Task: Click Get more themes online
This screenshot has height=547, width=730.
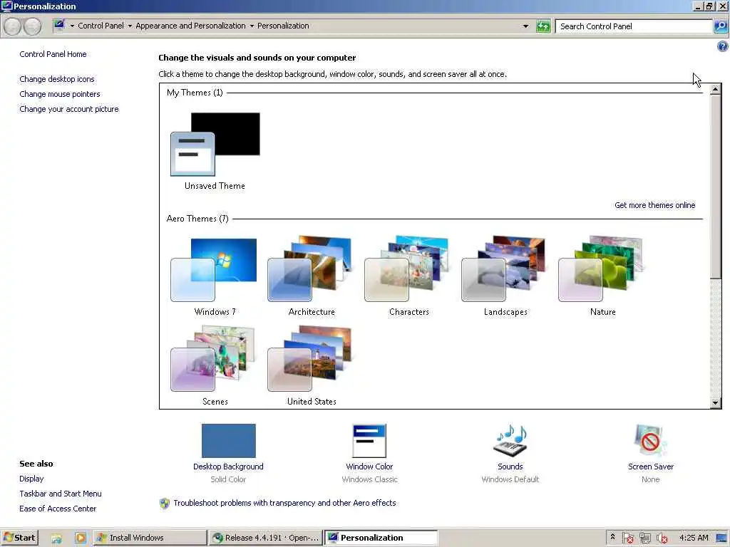Action: pos(654,205)
